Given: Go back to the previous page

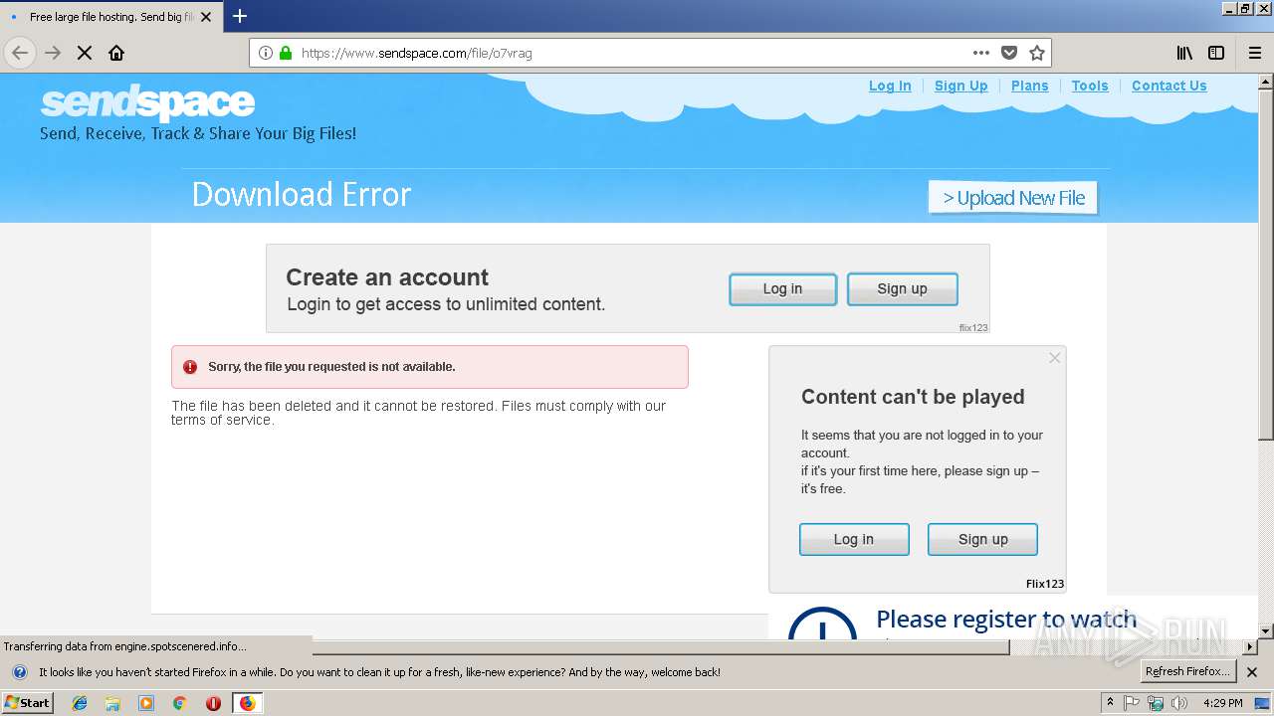Looking at the screenshot, I should (20, 53).
